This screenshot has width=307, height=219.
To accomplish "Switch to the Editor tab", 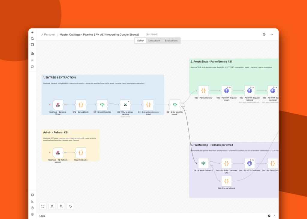I will tap(140, 40).
